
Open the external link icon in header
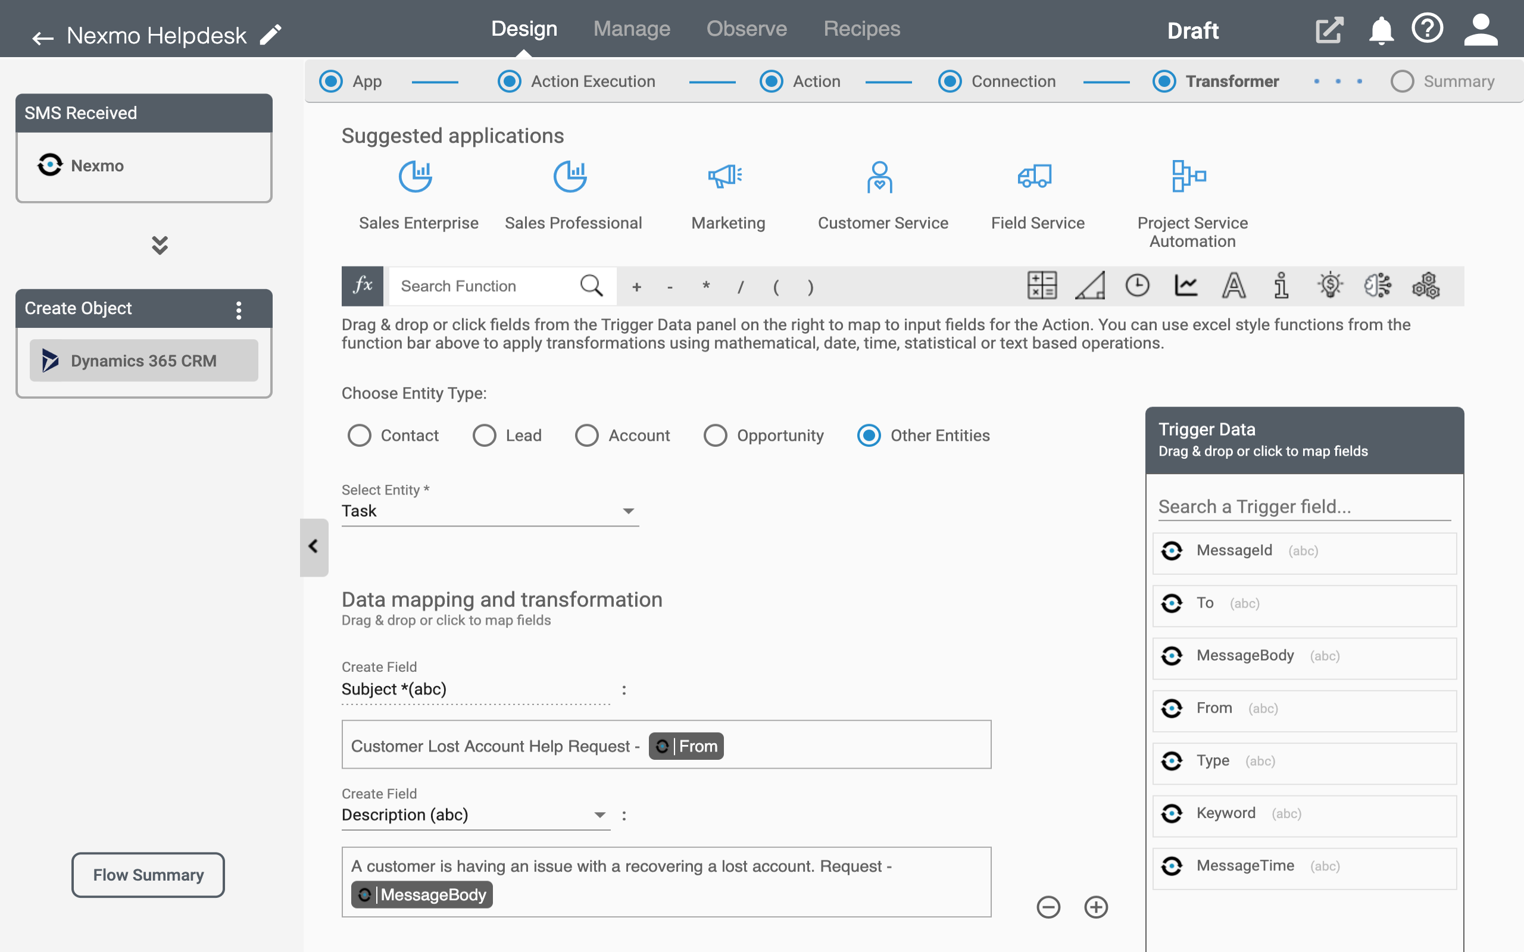tap(1329, 30)
